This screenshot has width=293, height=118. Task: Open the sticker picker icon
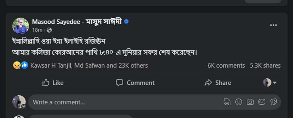tap(273, 102)
